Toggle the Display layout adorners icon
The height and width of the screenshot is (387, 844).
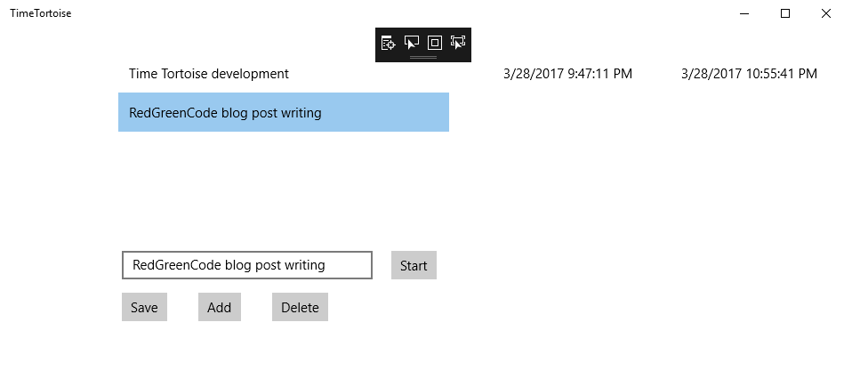[x=435, y=42]
